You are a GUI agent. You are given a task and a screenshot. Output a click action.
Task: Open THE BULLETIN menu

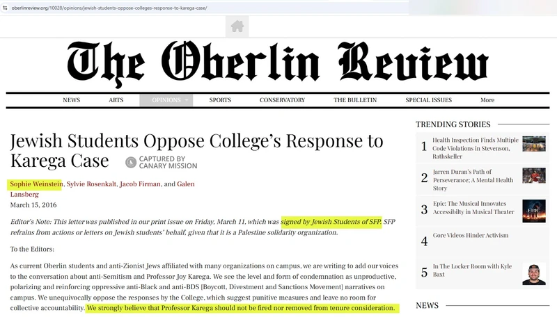click(355, 100)
